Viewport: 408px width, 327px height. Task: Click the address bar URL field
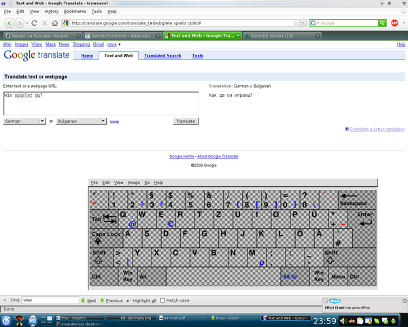(x=181, y=23)
